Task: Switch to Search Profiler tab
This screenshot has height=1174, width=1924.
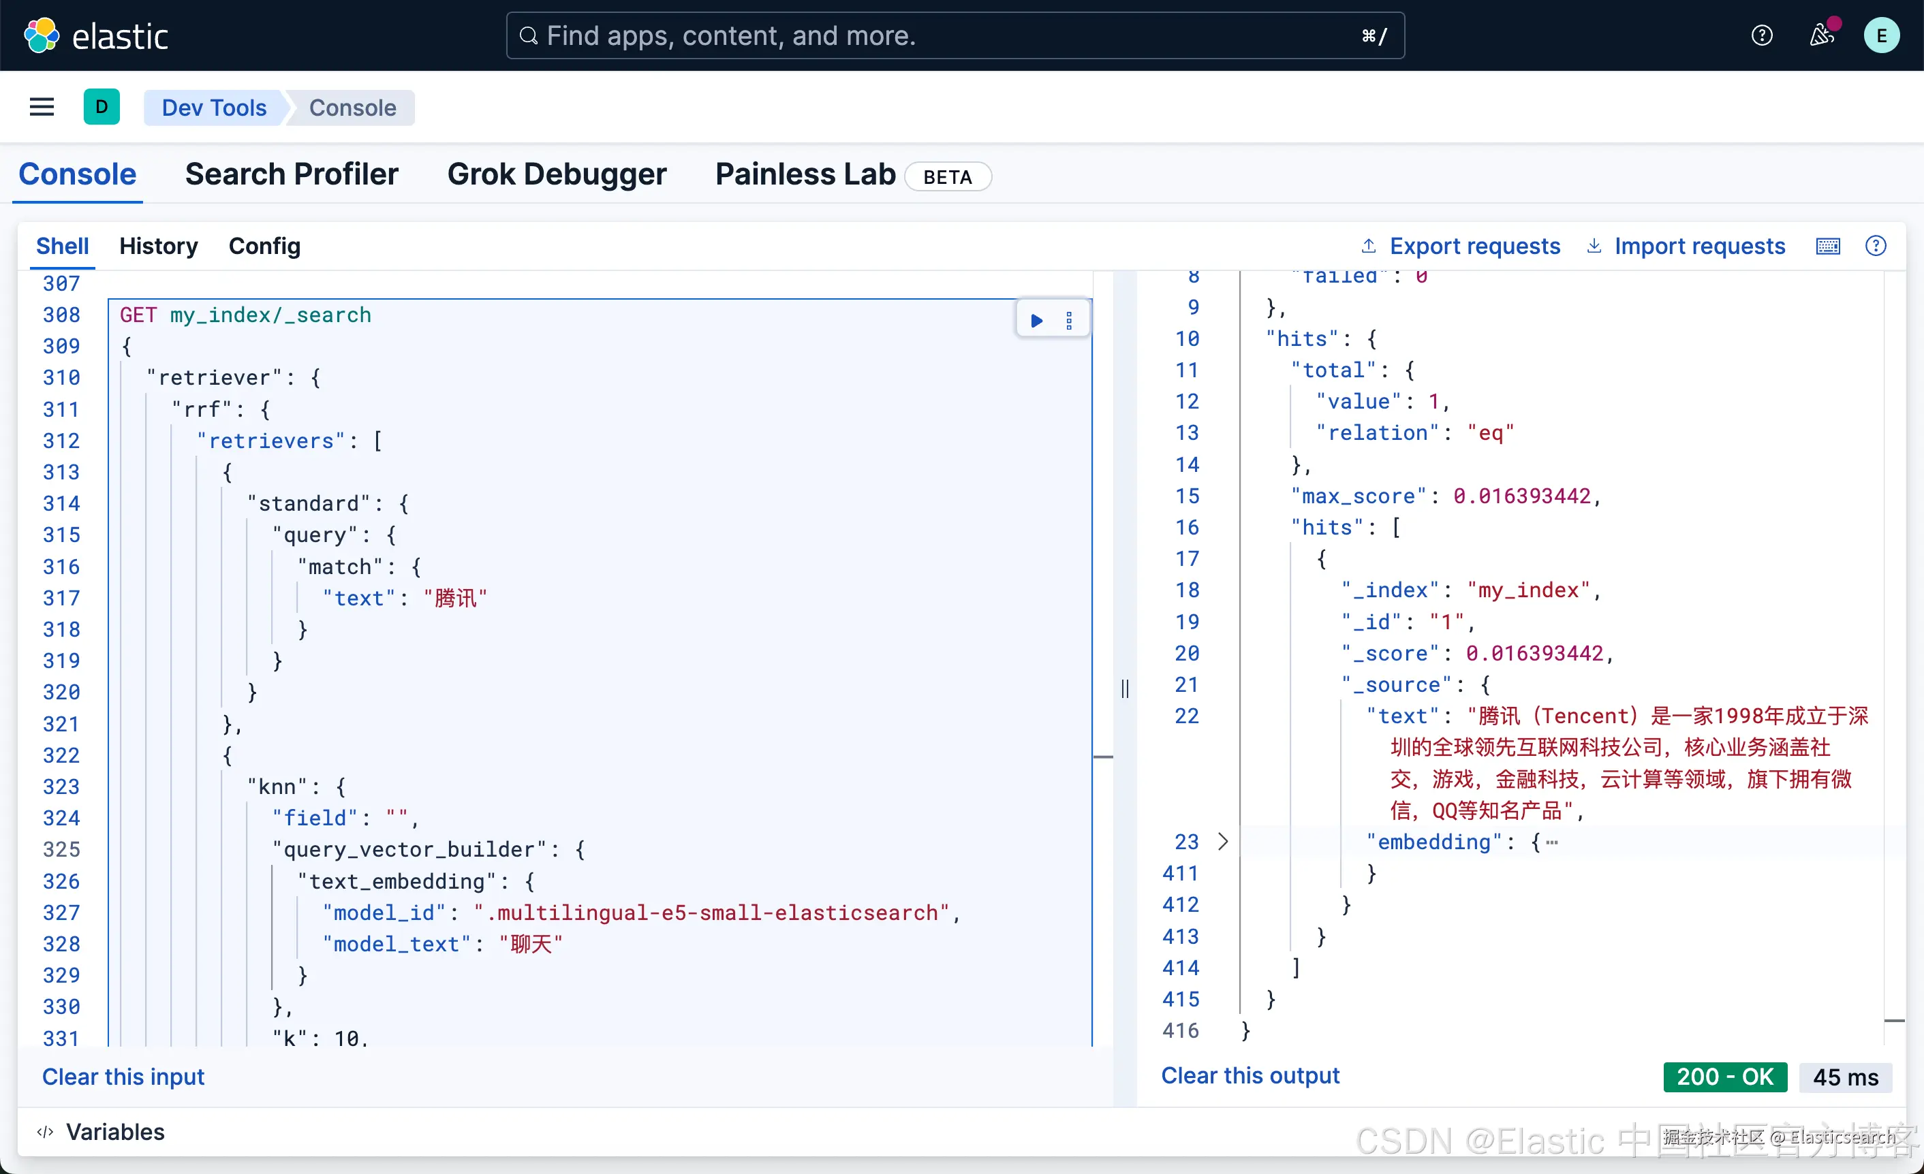Action: [291, 174]
